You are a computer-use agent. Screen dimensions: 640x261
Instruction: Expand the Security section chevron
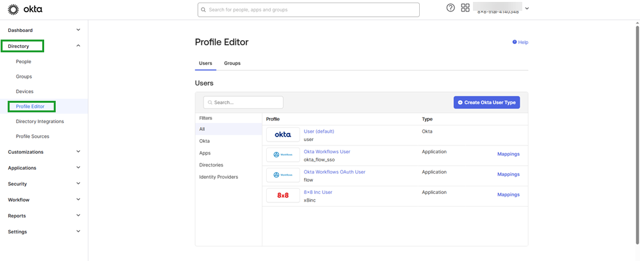[x=79, y=183]
